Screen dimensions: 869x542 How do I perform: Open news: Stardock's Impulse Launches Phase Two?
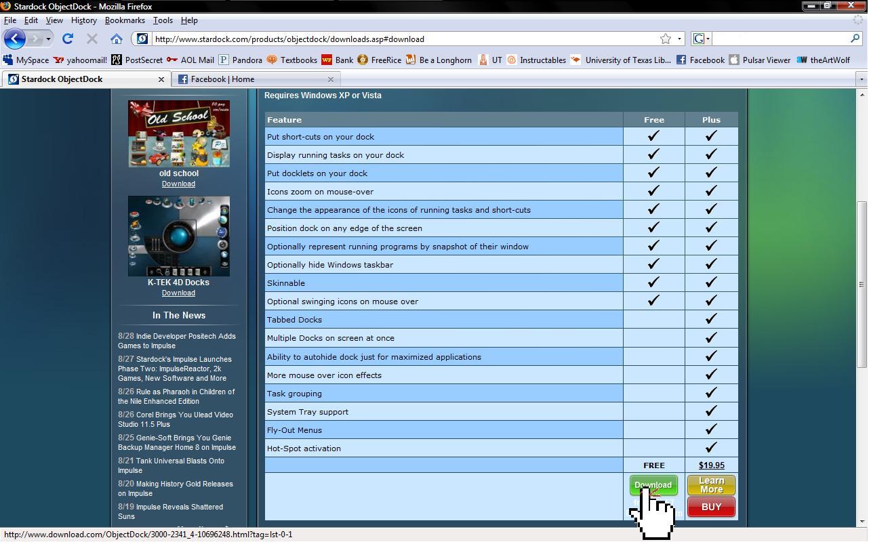175,369
